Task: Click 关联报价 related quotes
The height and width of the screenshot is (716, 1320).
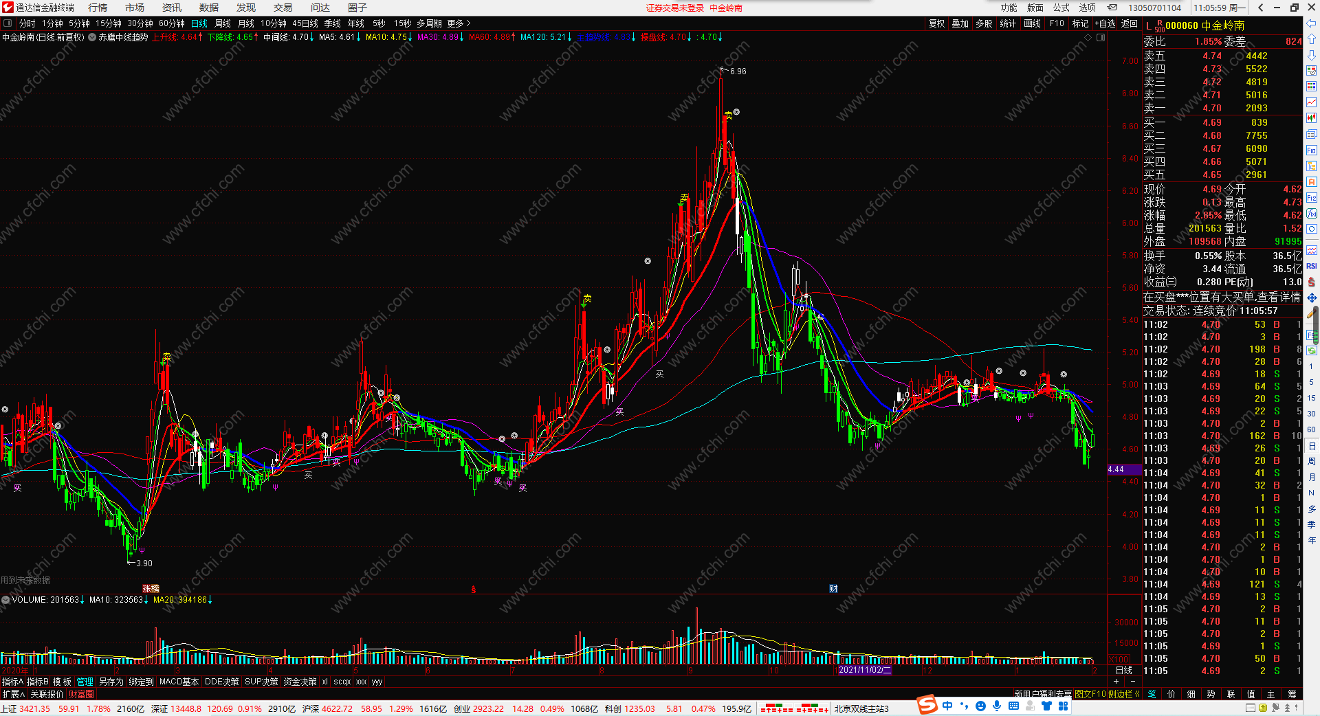Action: [47, 694]
